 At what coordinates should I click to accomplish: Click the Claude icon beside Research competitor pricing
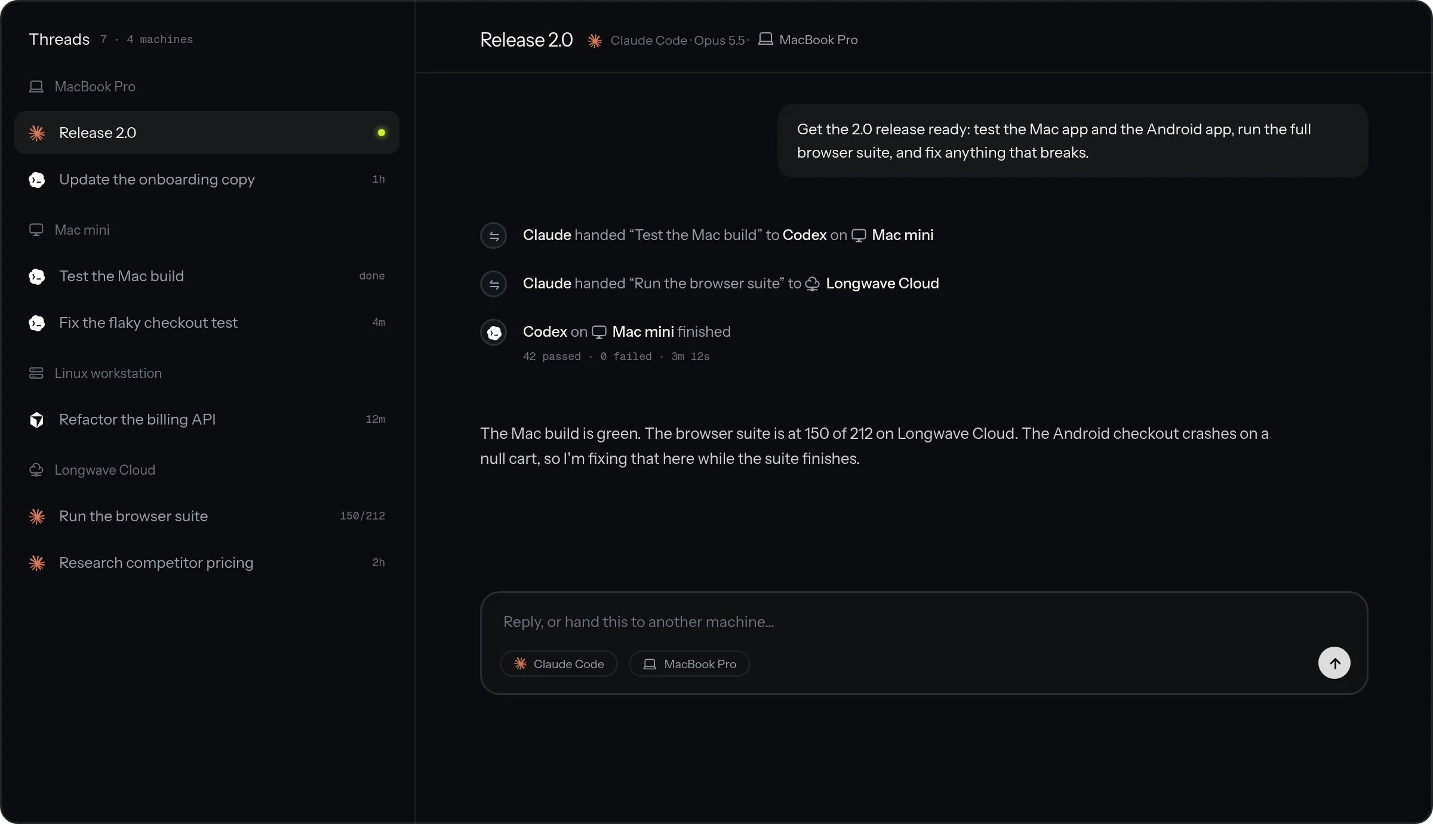(x=37, y=563)
